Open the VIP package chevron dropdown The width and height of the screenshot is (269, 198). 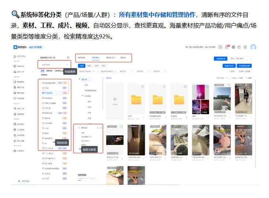[x=44, y=47]
